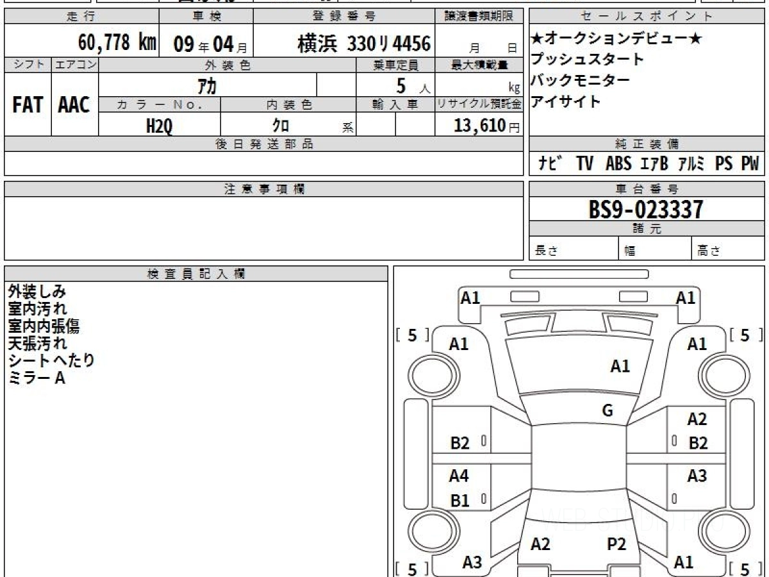Click the カラーNo. header cell
The width and height of the screenshot is (769, 577).
tap(160, 105)
